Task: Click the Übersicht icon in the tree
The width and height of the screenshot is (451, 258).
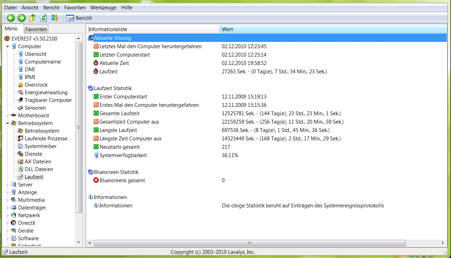Action: (21, 54)
